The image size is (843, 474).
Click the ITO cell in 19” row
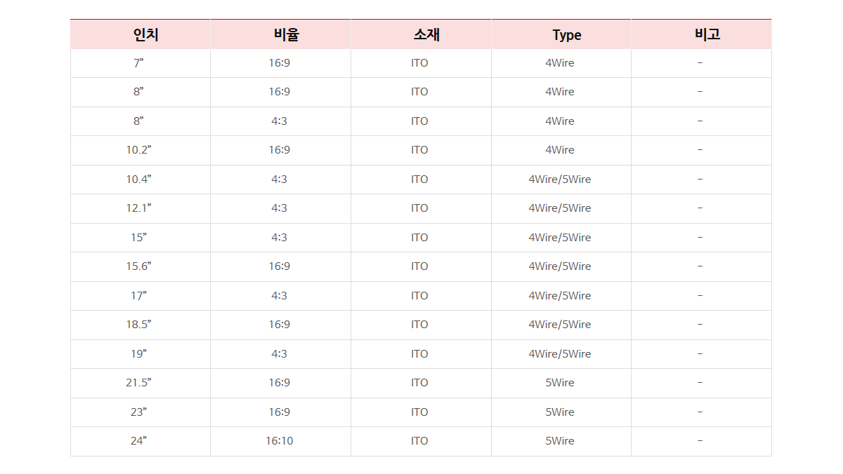(x=421, y=354)
